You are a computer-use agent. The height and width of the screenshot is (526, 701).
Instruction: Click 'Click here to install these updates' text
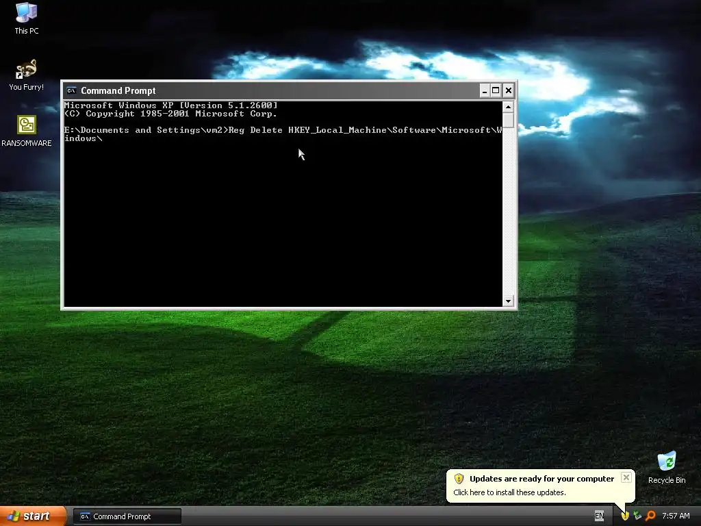click(509, 492)
